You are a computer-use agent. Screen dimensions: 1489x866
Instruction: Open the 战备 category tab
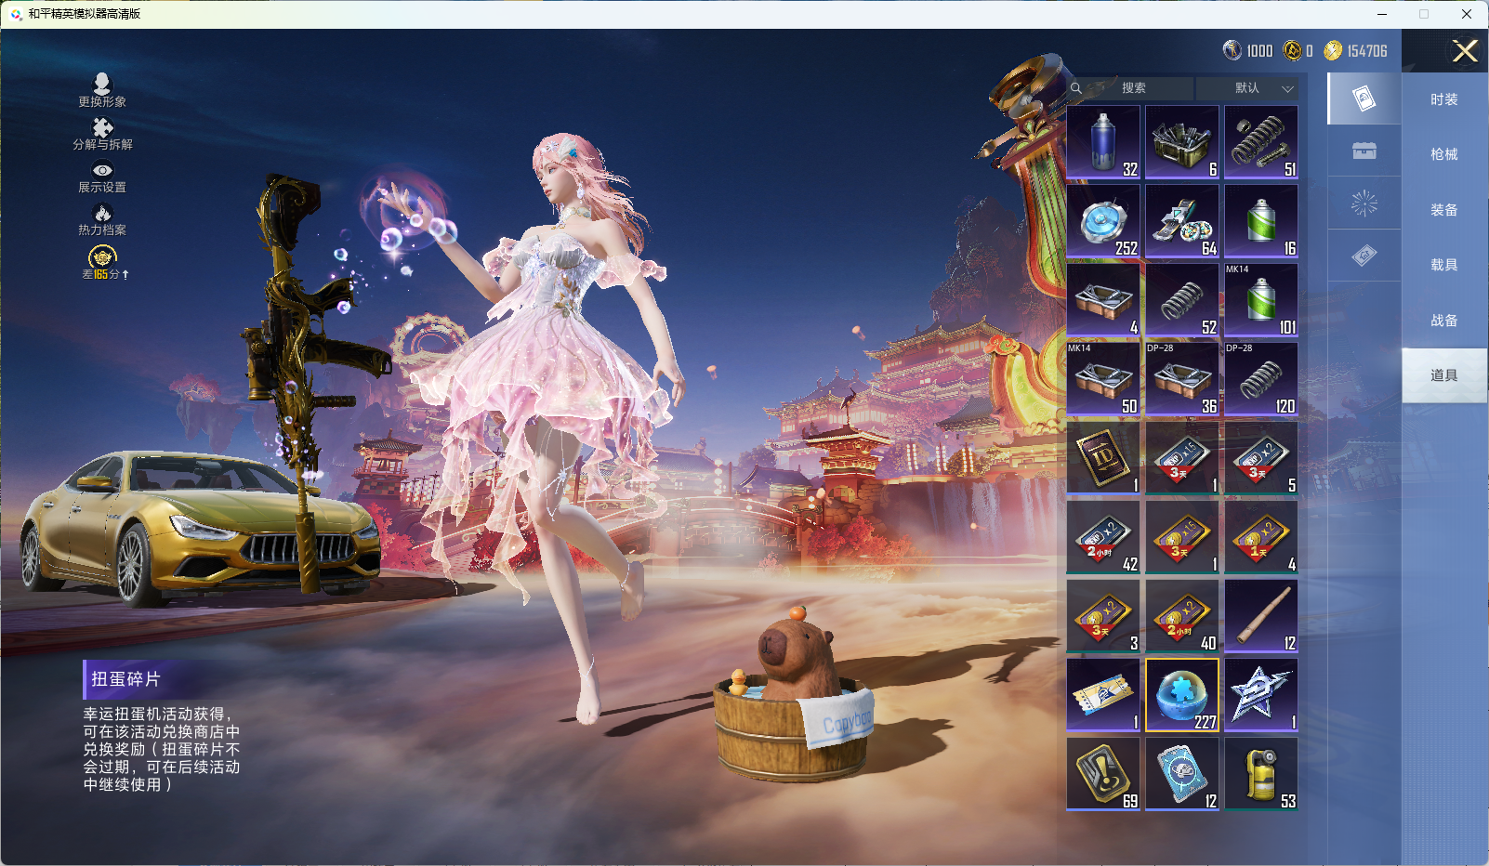pos(1443,321)
